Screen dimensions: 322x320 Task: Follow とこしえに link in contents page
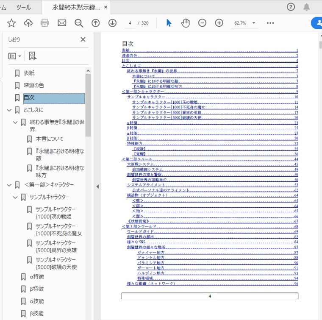[x=210, y=66]
